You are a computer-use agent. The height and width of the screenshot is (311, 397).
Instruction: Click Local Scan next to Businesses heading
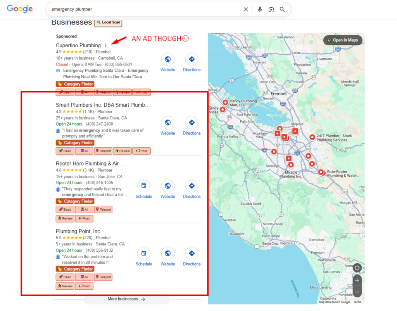click(108, 22)
